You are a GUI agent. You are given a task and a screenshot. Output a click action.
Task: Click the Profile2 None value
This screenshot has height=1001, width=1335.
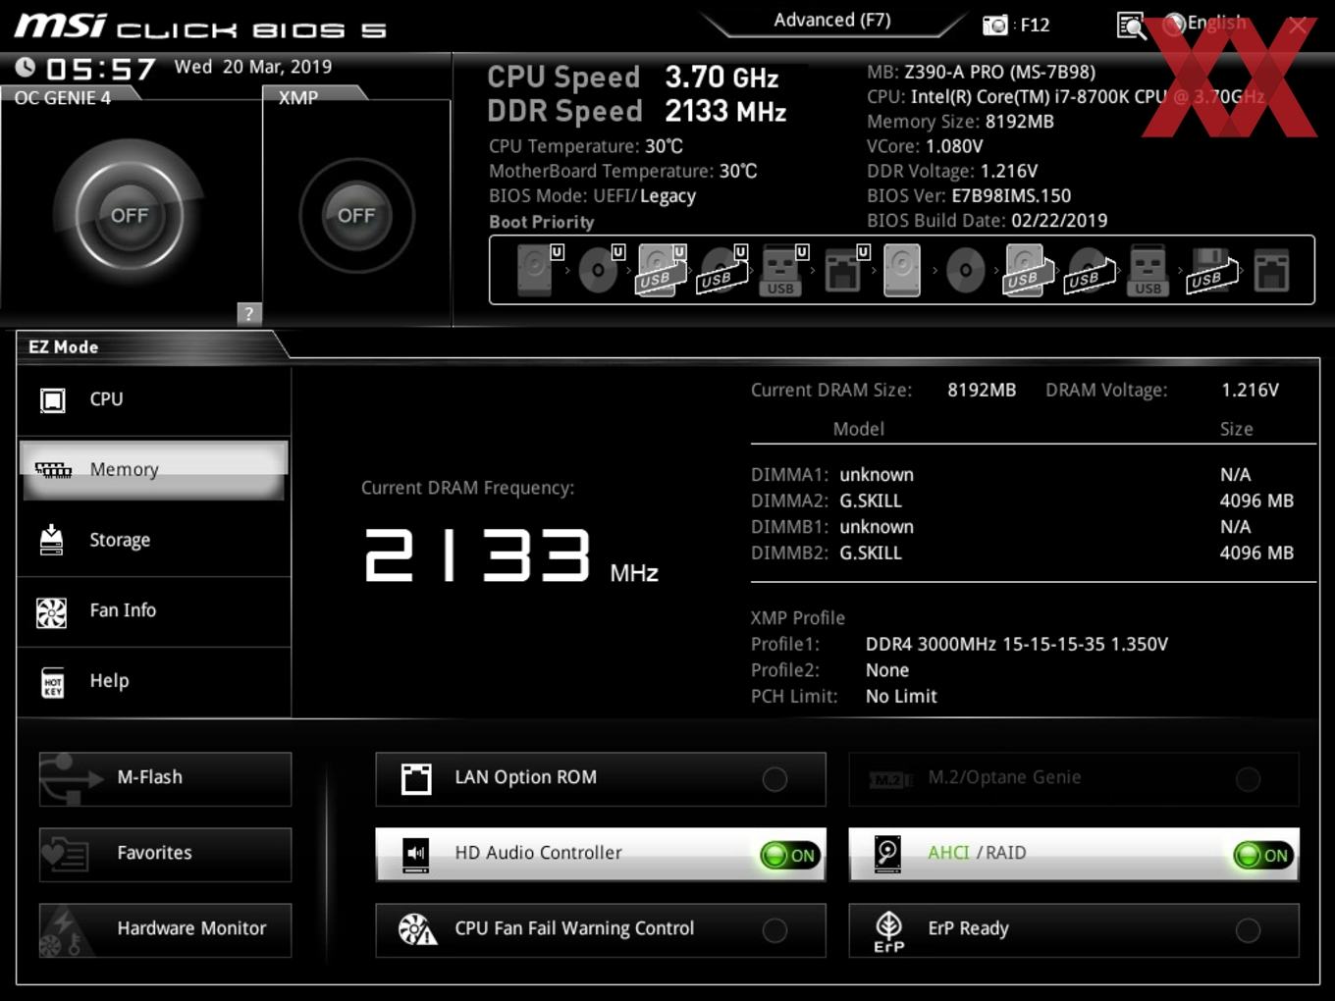887,671
